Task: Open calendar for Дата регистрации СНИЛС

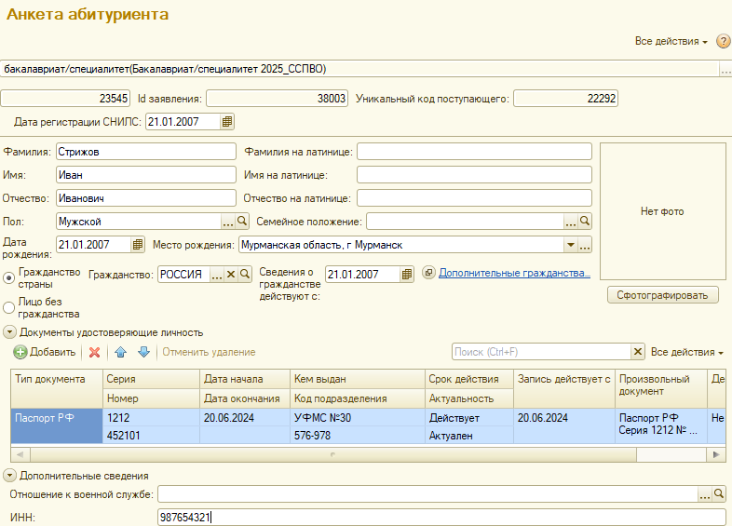Action: pos(227,121)
